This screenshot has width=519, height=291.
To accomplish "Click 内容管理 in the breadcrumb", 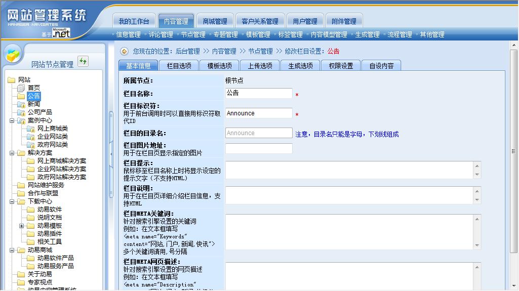I will [x=224, y=51].
